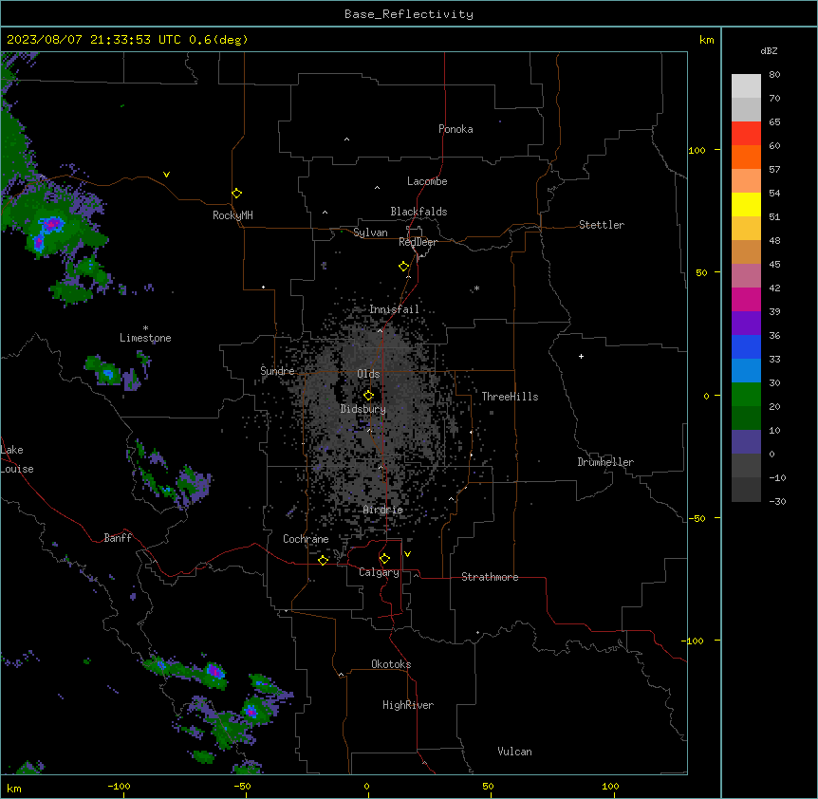
Task: Select the yellow diamond marker between Olds and Didsbury
Action: click(368, 396)
